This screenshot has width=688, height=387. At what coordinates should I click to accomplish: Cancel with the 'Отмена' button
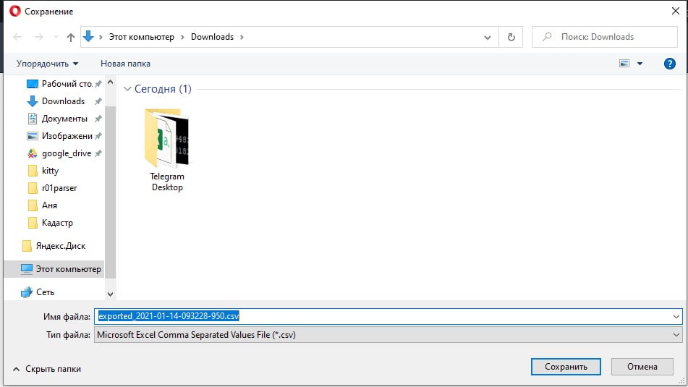642,367
